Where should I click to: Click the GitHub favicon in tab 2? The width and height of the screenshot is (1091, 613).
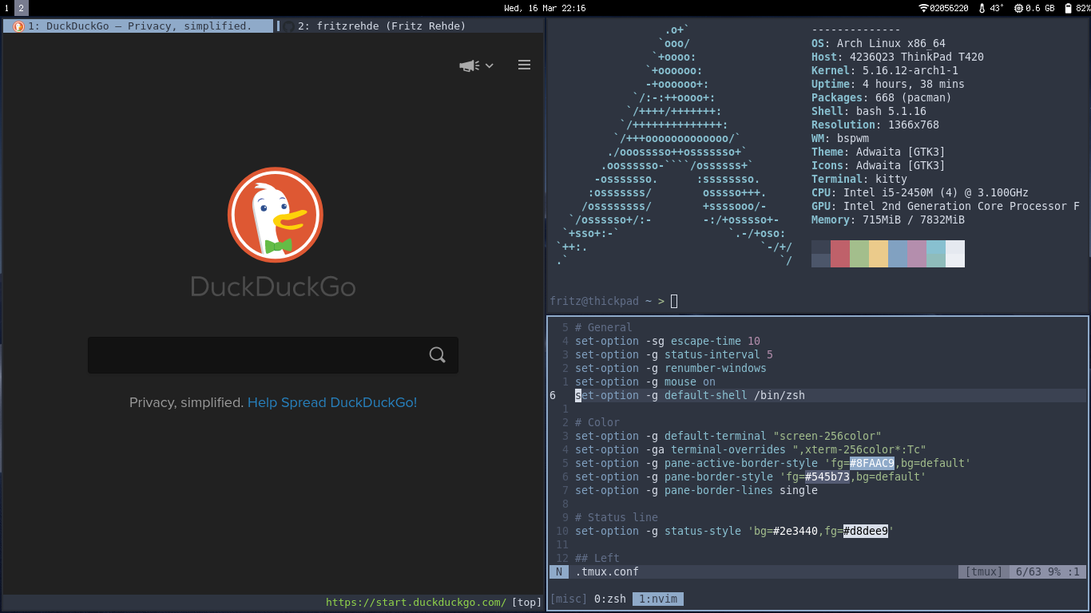click(x=288, y=26)
